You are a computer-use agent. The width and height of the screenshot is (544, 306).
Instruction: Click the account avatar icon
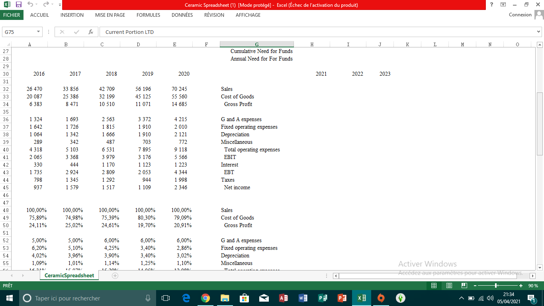pyautogui.click(x=539, y=15)
